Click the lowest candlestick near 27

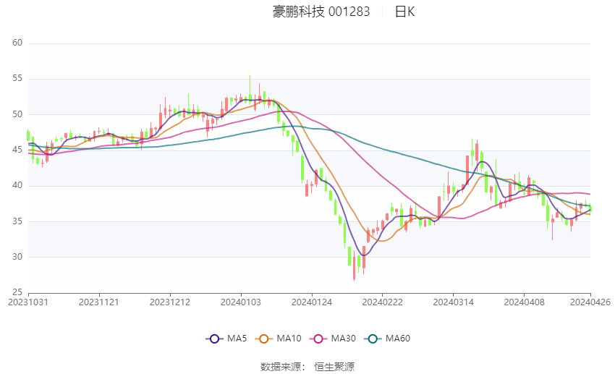pos(355,265)
